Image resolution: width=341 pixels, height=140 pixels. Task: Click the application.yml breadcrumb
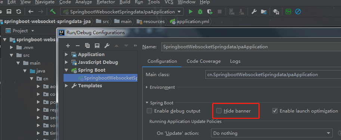point(190,22)
